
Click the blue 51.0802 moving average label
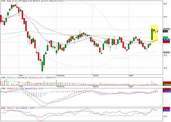pyautogui.click(x=166, y=40)
